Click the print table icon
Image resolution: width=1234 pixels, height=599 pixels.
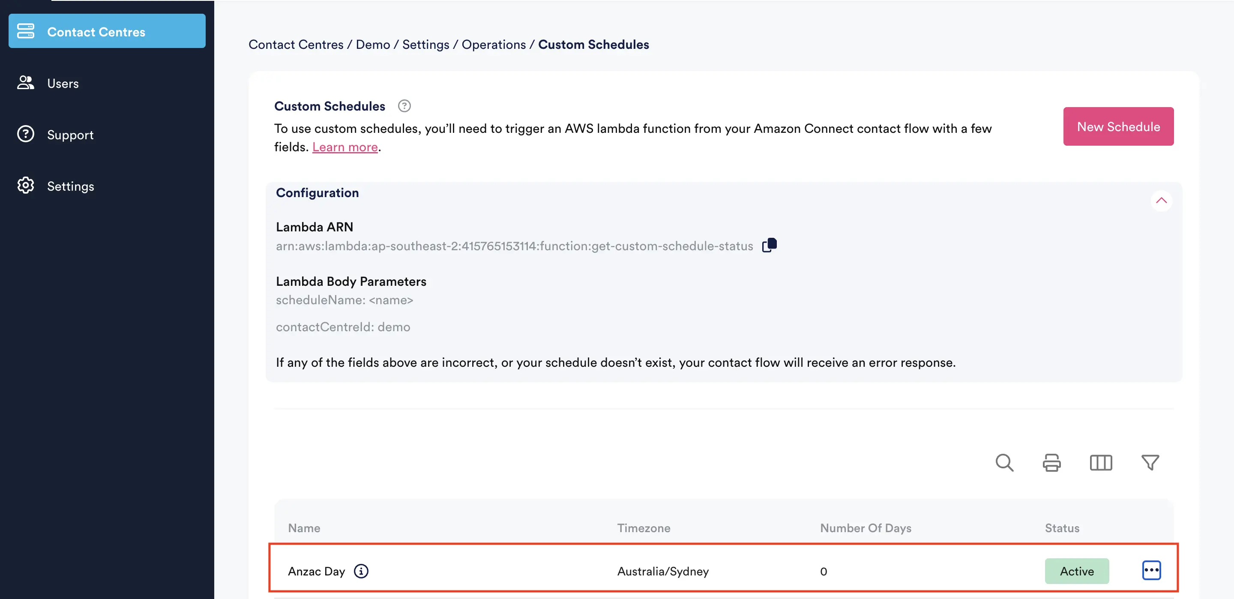[x=1051, y=462]
